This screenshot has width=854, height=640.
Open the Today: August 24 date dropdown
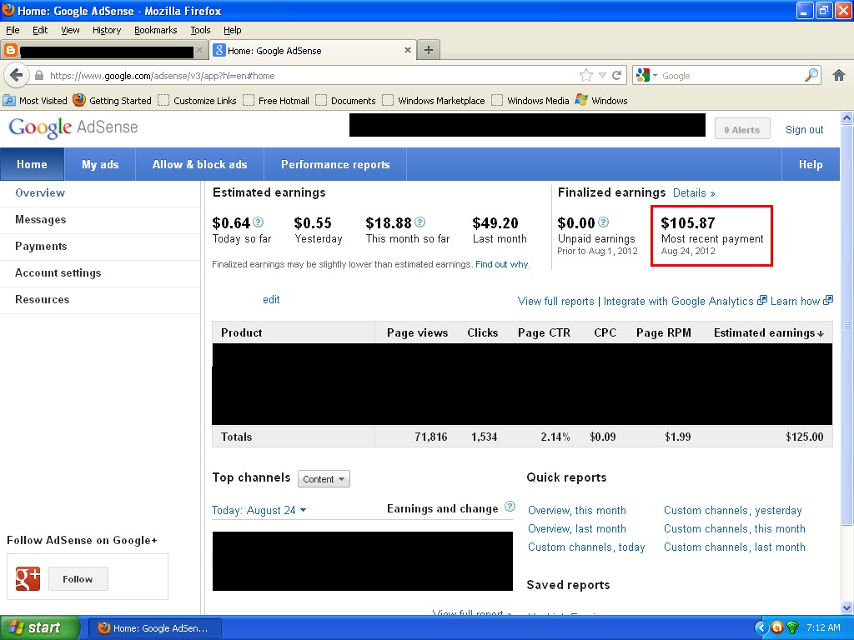click(259, 511)
